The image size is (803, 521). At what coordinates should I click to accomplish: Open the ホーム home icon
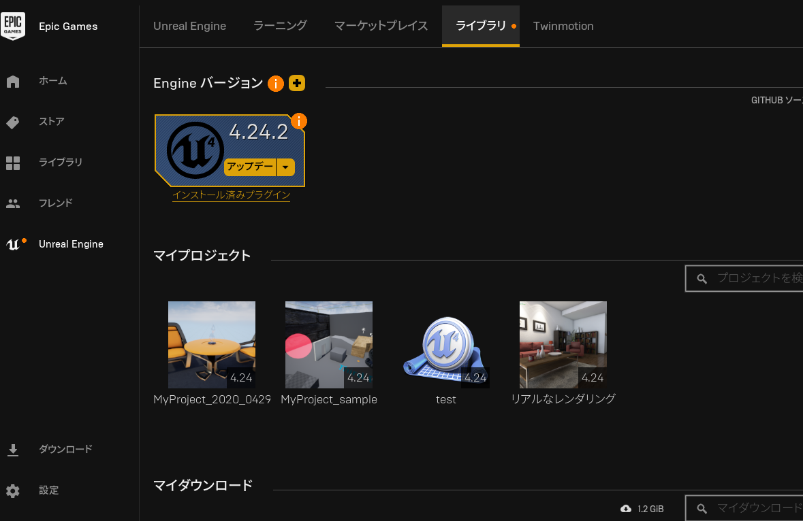tap(13, 82)
